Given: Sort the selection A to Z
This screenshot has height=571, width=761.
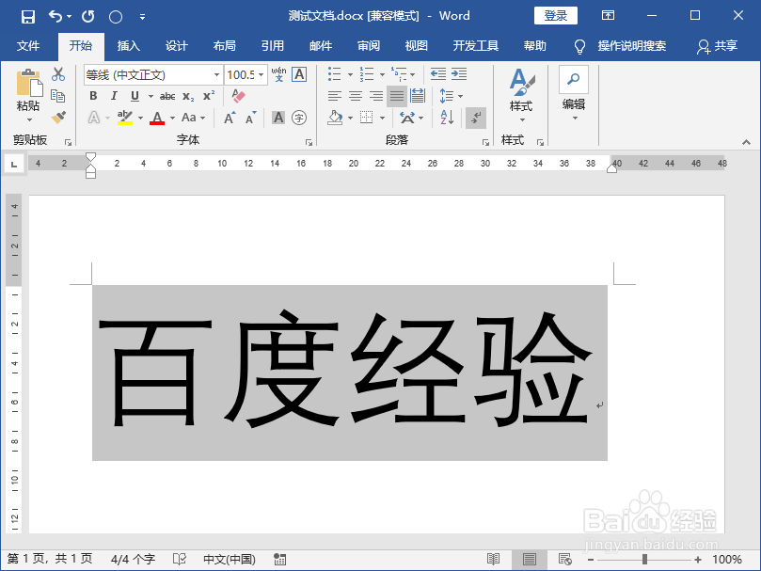Looking at the screenshot, I should tap(447, 117).
